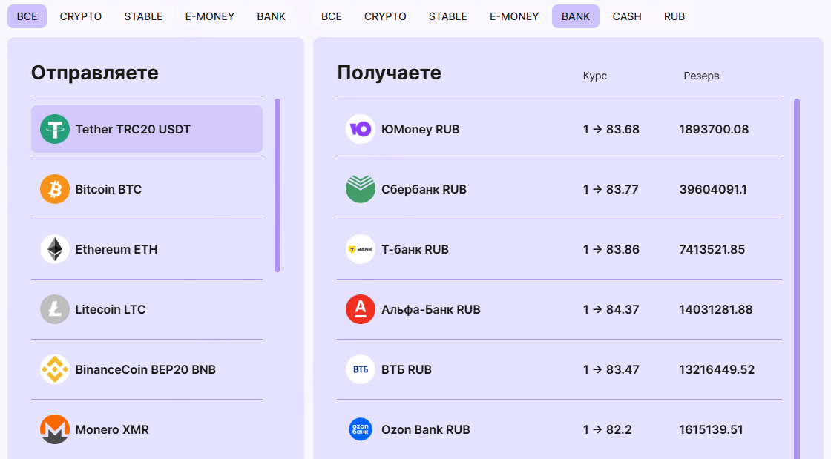Image resolution: width=831 pixels, height=459 pixels.
Task: Click the yellow Т-банк logo icon
Action: [x=361, y=249]
